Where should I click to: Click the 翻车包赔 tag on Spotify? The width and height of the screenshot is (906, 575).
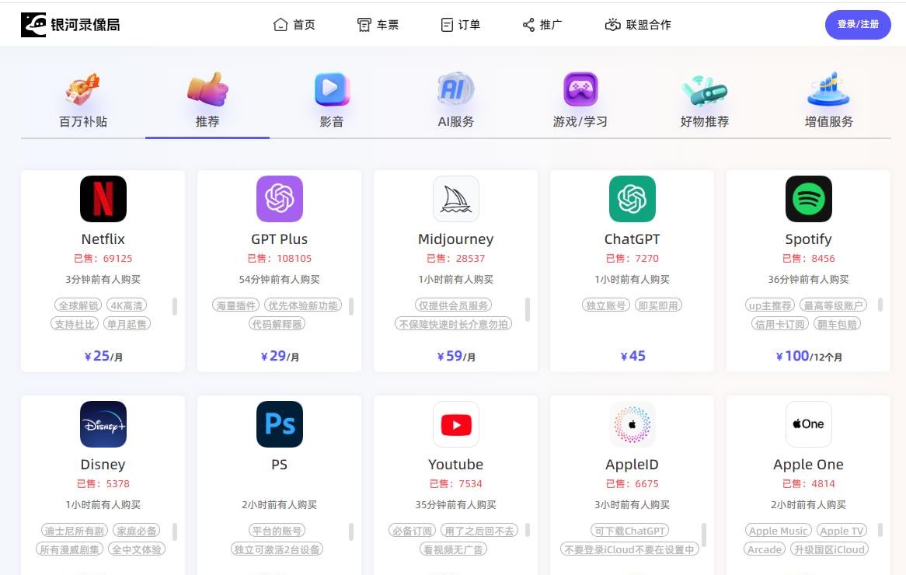click(x=838, y=324)
